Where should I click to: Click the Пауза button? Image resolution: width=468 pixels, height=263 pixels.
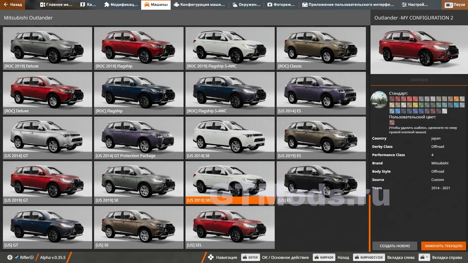[x=455, y=5]
